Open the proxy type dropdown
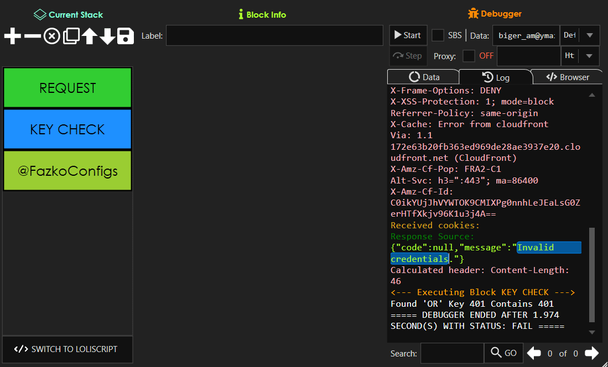This screenshot has height=367, width=608. (x=588, y=55)
